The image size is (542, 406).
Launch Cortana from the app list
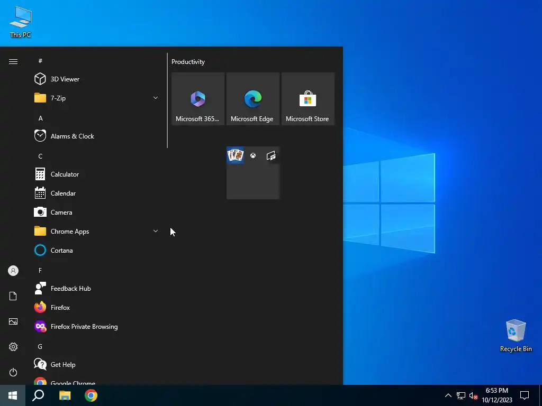pyautogui.click(x=96, y=250)
